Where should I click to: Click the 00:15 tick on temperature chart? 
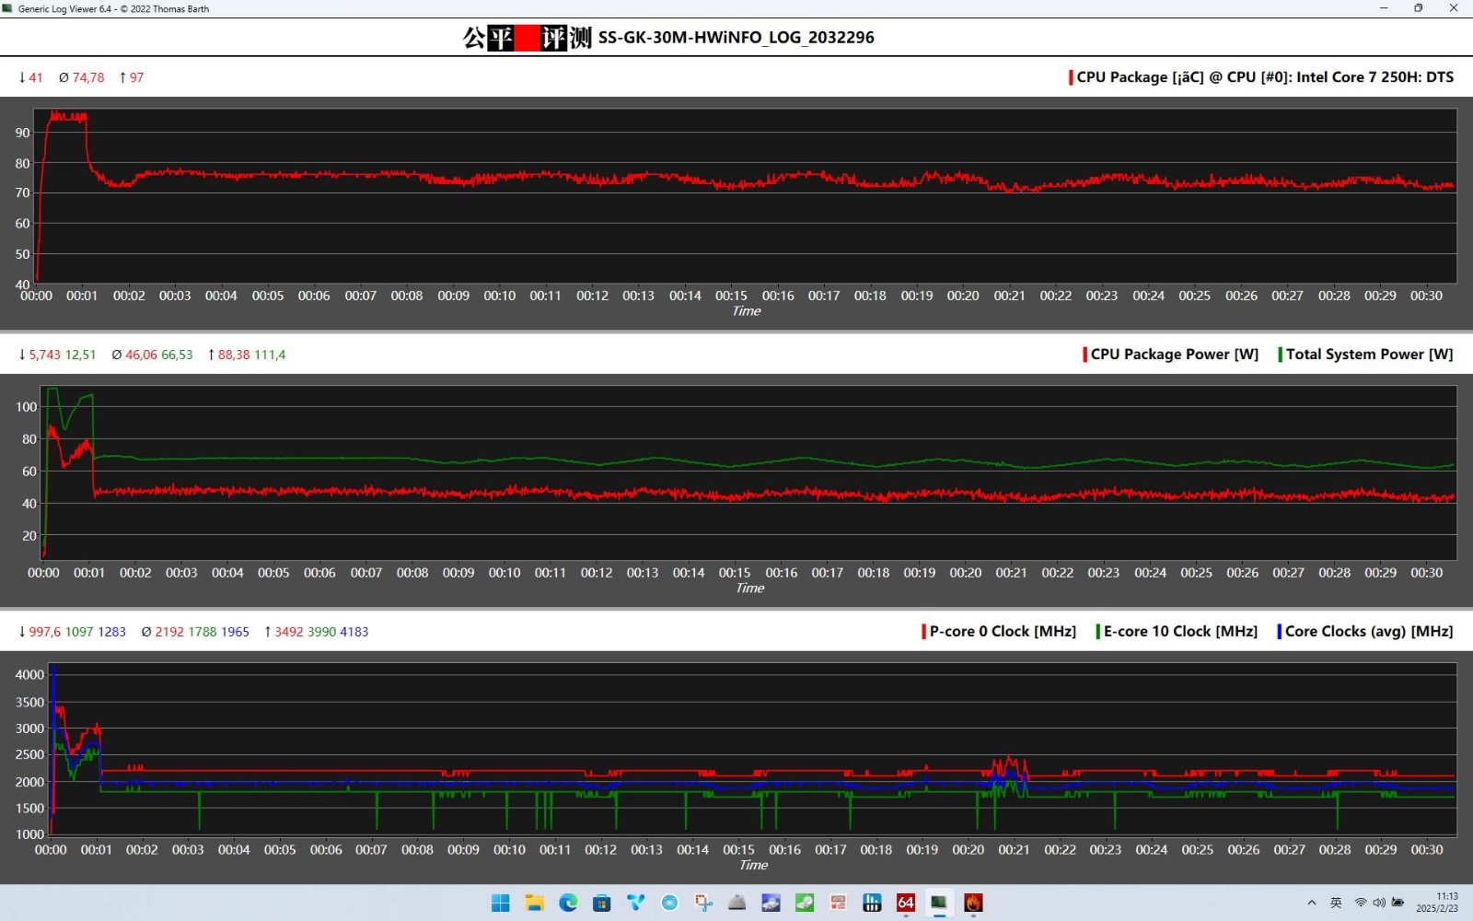pyautogui.click(x=731, y=296)
